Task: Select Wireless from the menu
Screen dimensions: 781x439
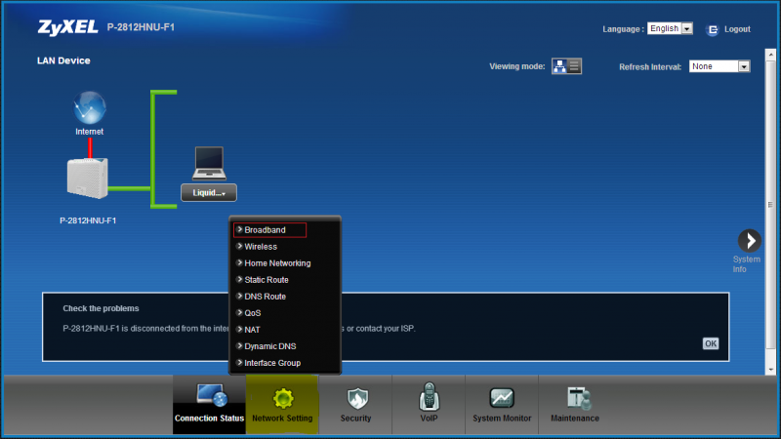Action: [261, 247]
